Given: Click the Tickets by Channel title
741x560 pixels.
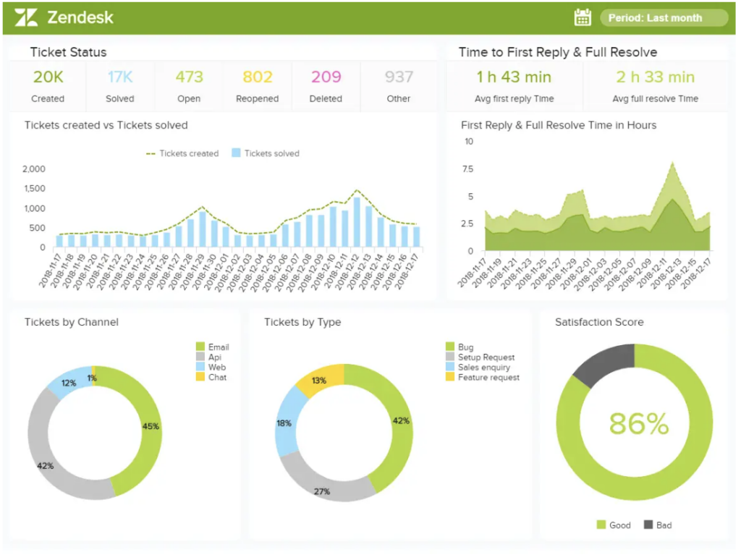Looking at the screenshot, I should [x=72, y=322].
